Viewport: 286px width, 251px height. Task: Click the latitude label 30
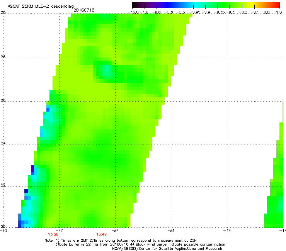pyautogui.click(x=3, y=13)
